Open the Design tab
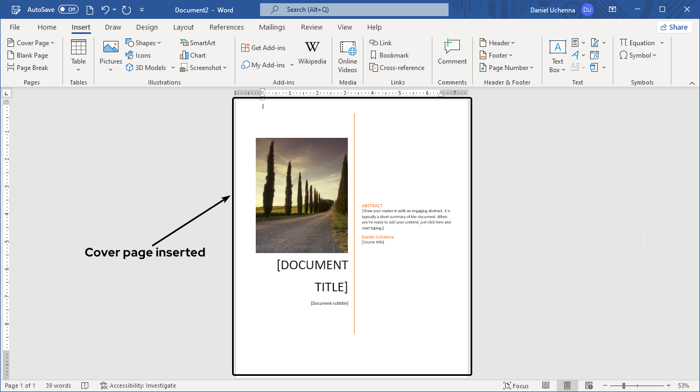The image size is (700, 392). tap(147, 27)
